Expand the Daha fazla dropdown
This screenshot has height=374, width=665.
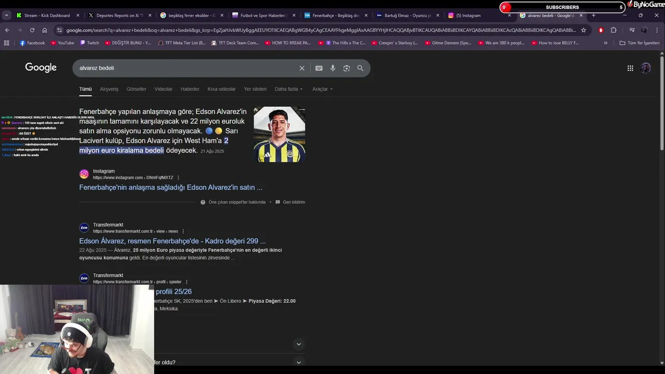pyautogui.click(x=288, y=89)
